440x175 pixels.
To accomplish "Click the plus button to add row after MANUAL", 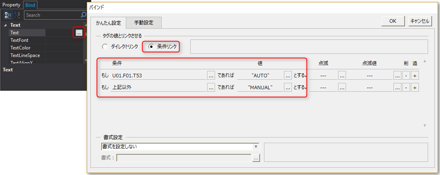I will (x=415, y=88).
